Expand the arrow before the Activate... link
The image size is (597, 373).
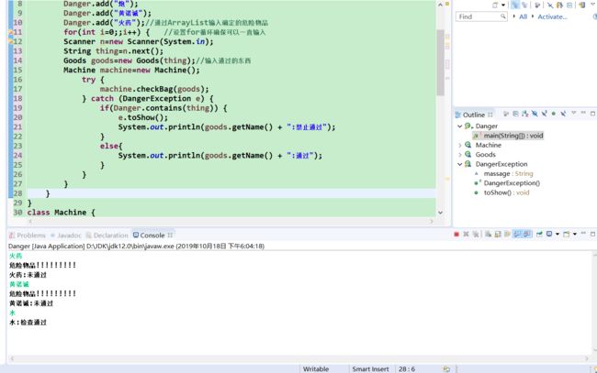click(533, 16)
